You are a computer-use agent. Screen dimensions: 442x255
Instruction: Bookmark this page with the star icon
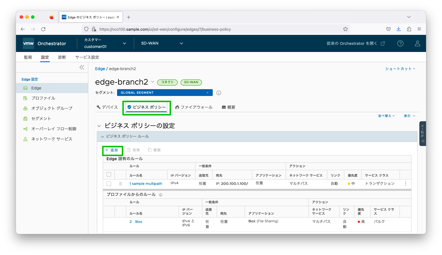345,29
